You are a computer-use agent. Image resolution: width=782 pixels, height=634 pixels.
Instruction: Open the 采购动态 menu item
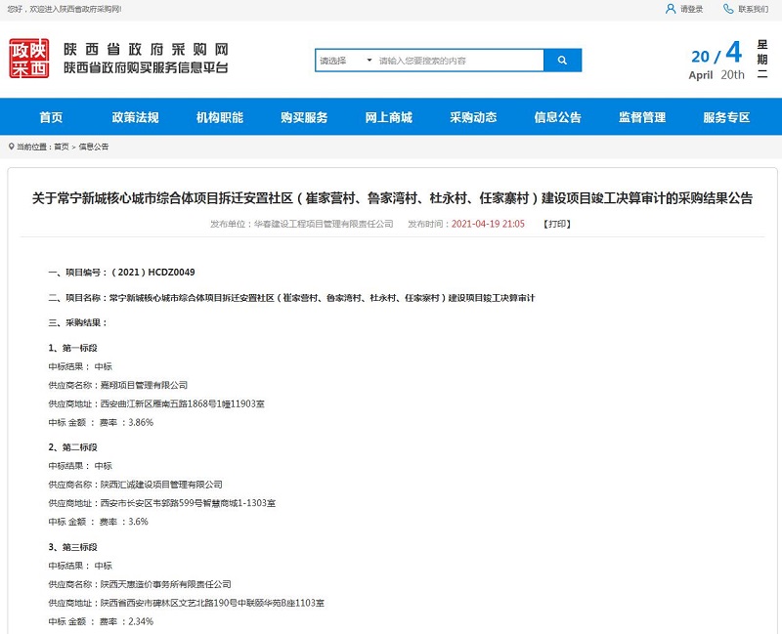click(x=473, y=117)
